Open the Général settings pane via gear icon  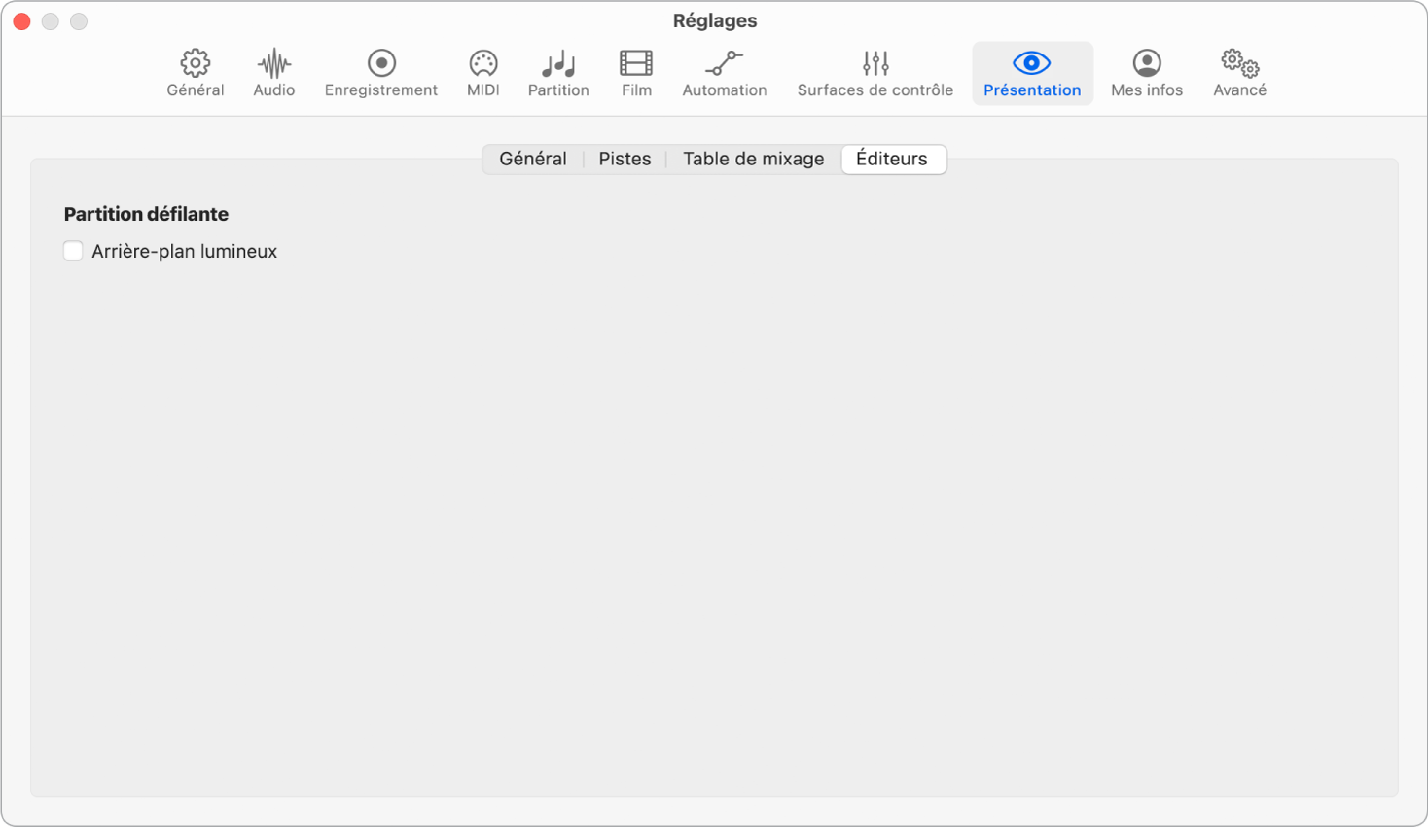pos(195,64)
